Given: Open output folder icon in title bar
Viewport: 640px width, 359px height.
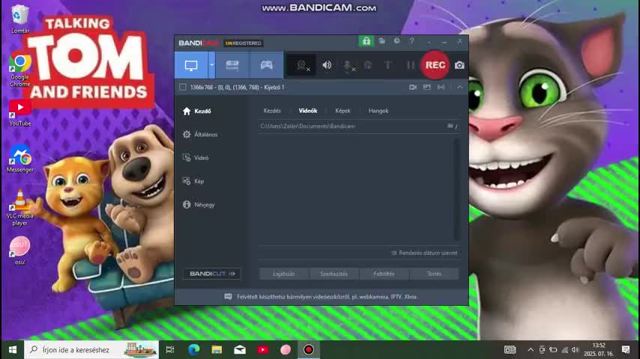Looking at the screenshot, I should pyautogui.click(x=382, y=41).
